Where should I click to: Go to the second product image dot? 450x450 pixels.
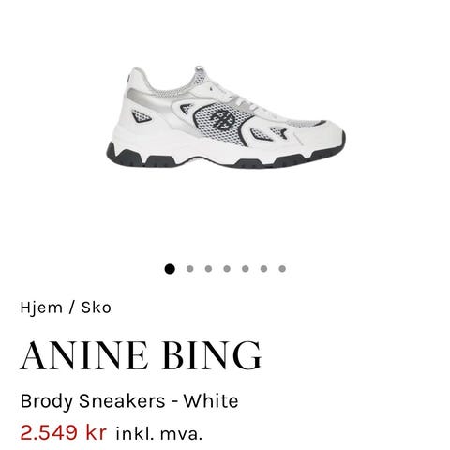tap(189, 269)
